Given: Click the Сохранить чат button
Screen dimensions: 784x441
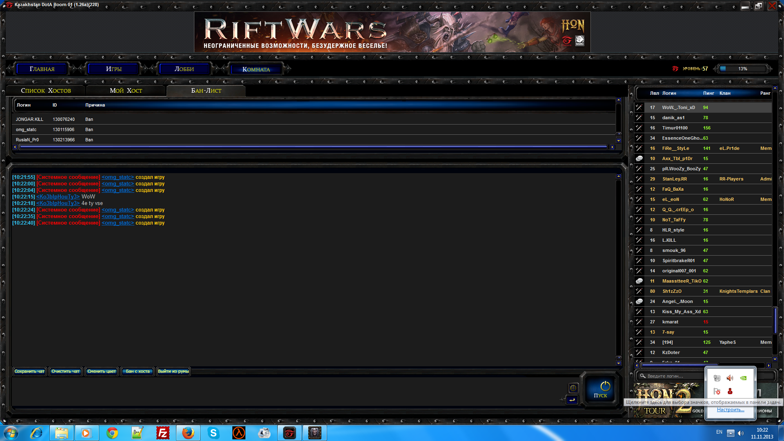Looking at the screenshot, I should pos(29,371).
